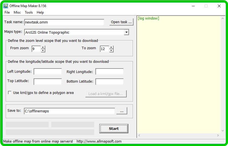Click the Bottom Latitude input field
This screenshot has width=228, height=146.
coord(110,82)
